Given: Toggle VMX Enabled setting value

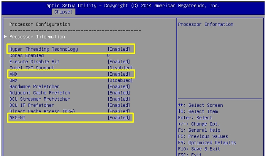Looking at the screenshot, I should pyautogui.click(x=119, y=74).
